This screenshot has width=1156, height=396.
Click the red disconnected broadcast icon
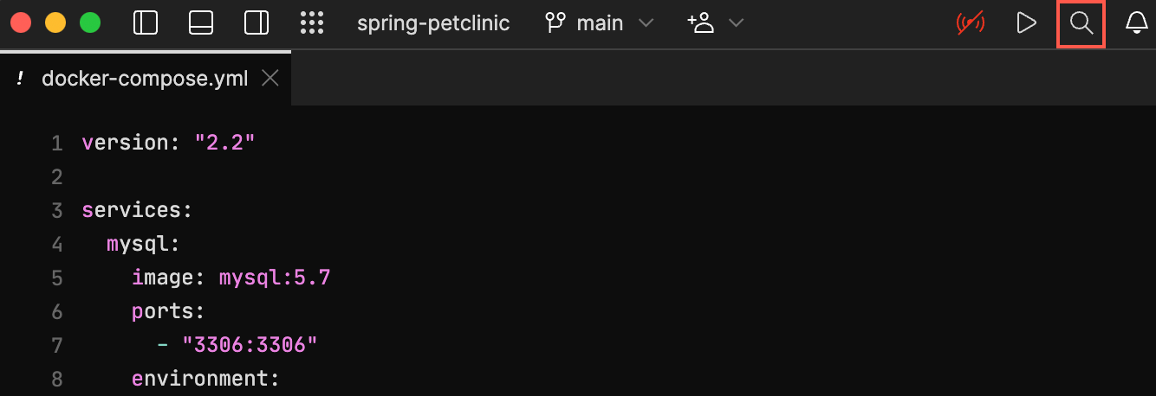pyautogui.click(x=971, y=23)
